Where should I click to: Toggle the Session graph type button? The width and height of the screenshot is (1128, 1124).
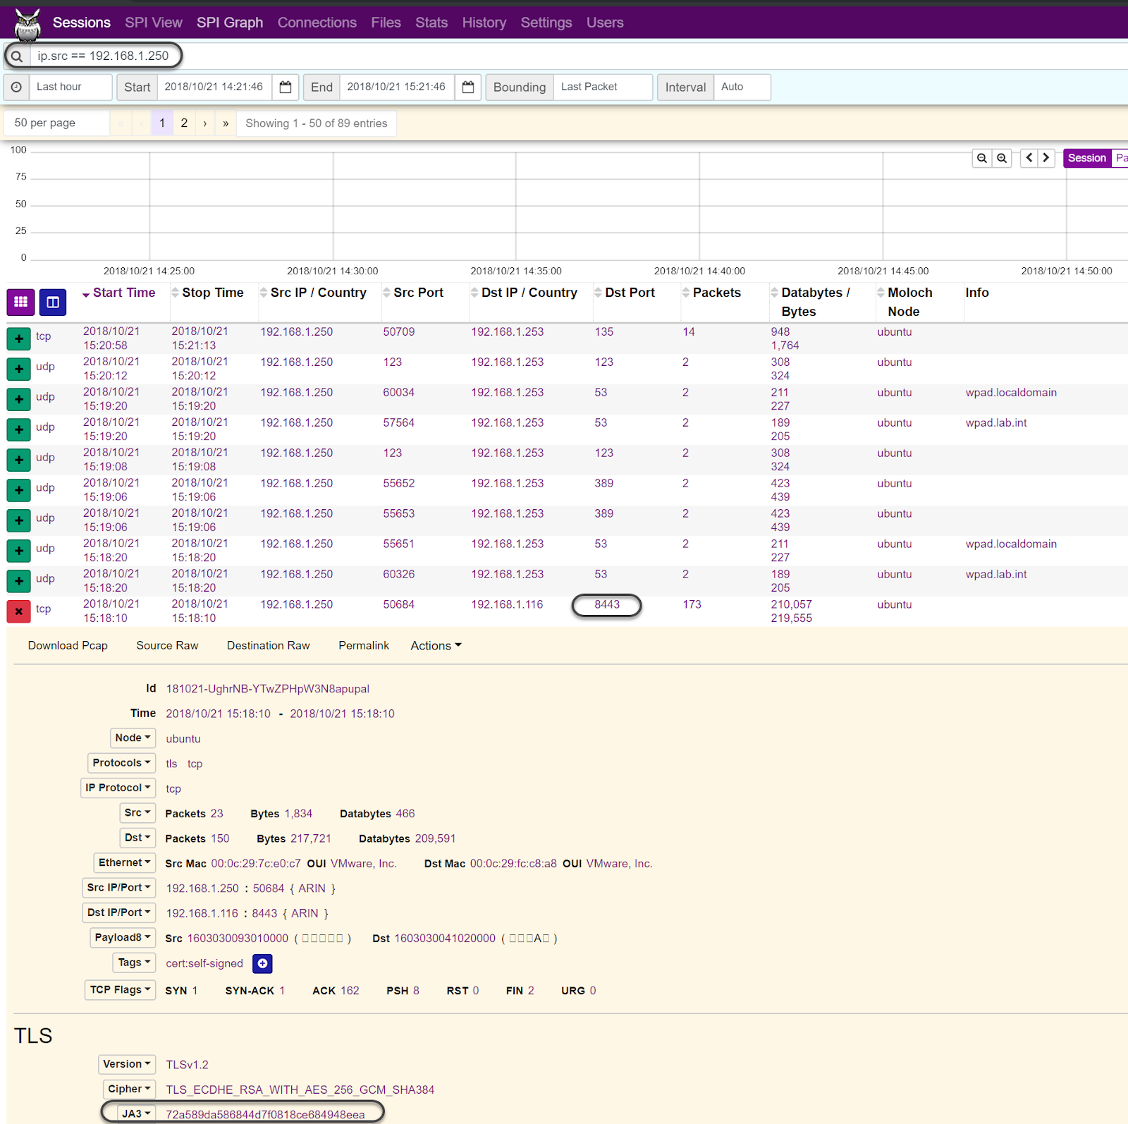tap(1086, 158)
